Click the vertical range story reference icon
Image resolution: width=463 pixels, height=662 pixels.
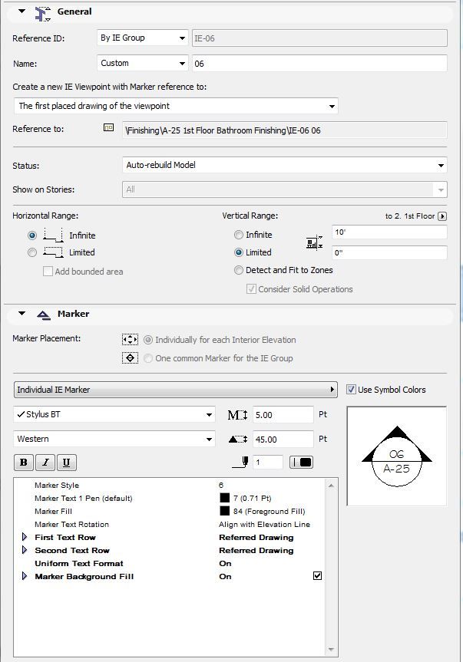click(314, 242)
